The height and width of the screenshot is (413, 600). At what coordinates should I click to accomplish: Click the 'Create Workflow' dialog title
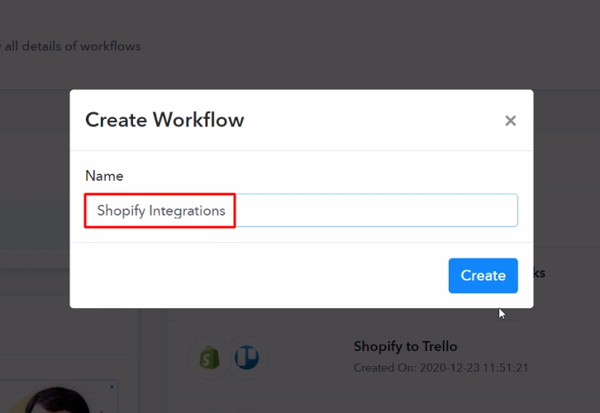pos(164,120)
